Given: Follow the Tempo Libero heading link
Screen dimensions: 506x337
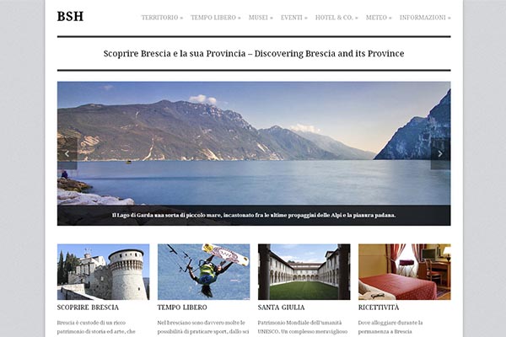Looking at the screenshot, I should pyautogui.click(x=182, y=308).
